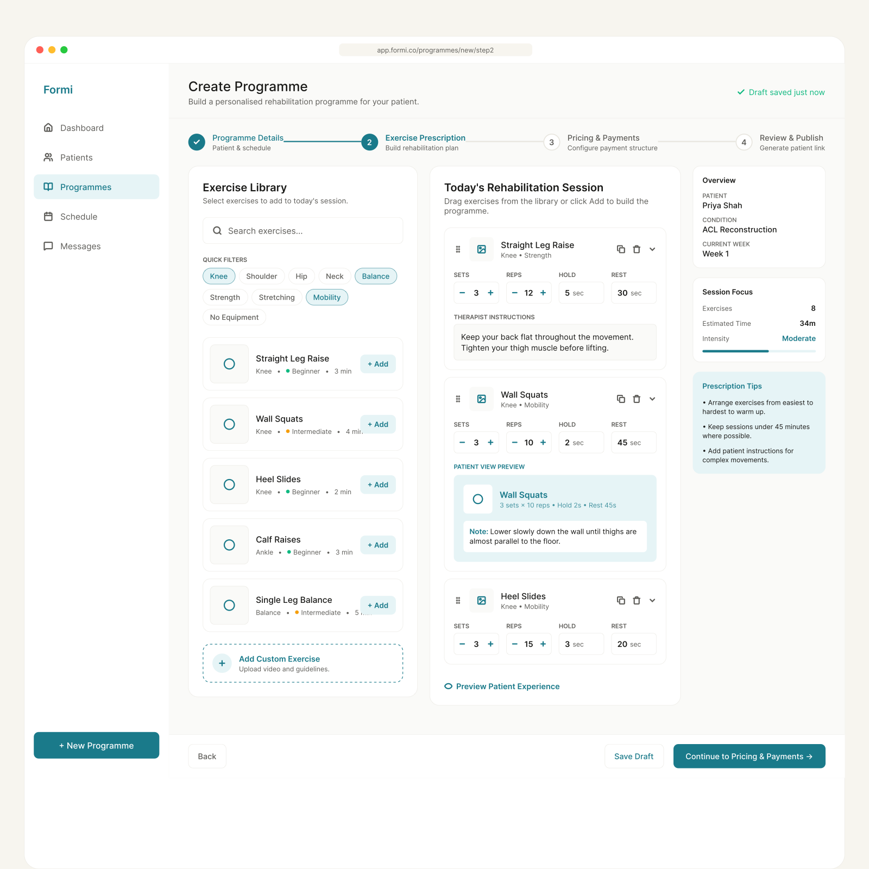
Task: Toggle the Strength quick filter
Action: pyautogui.click(x=225, y=298)
